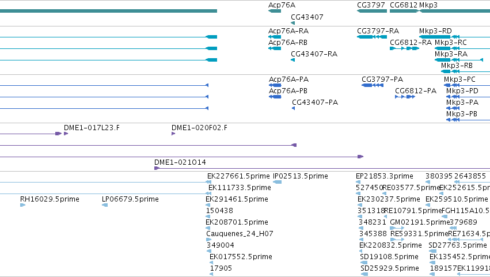
Task: Select EST labeled 150438
Action: coord(219,211)
